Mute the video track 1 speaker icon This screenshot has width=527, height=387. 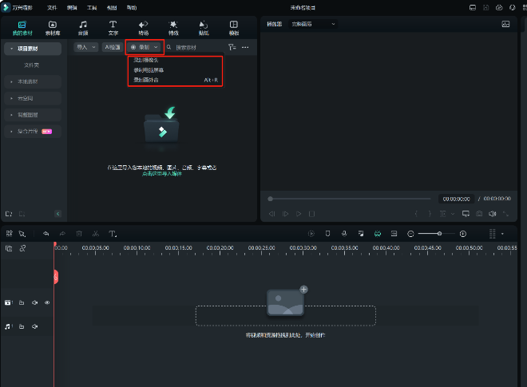34,303
